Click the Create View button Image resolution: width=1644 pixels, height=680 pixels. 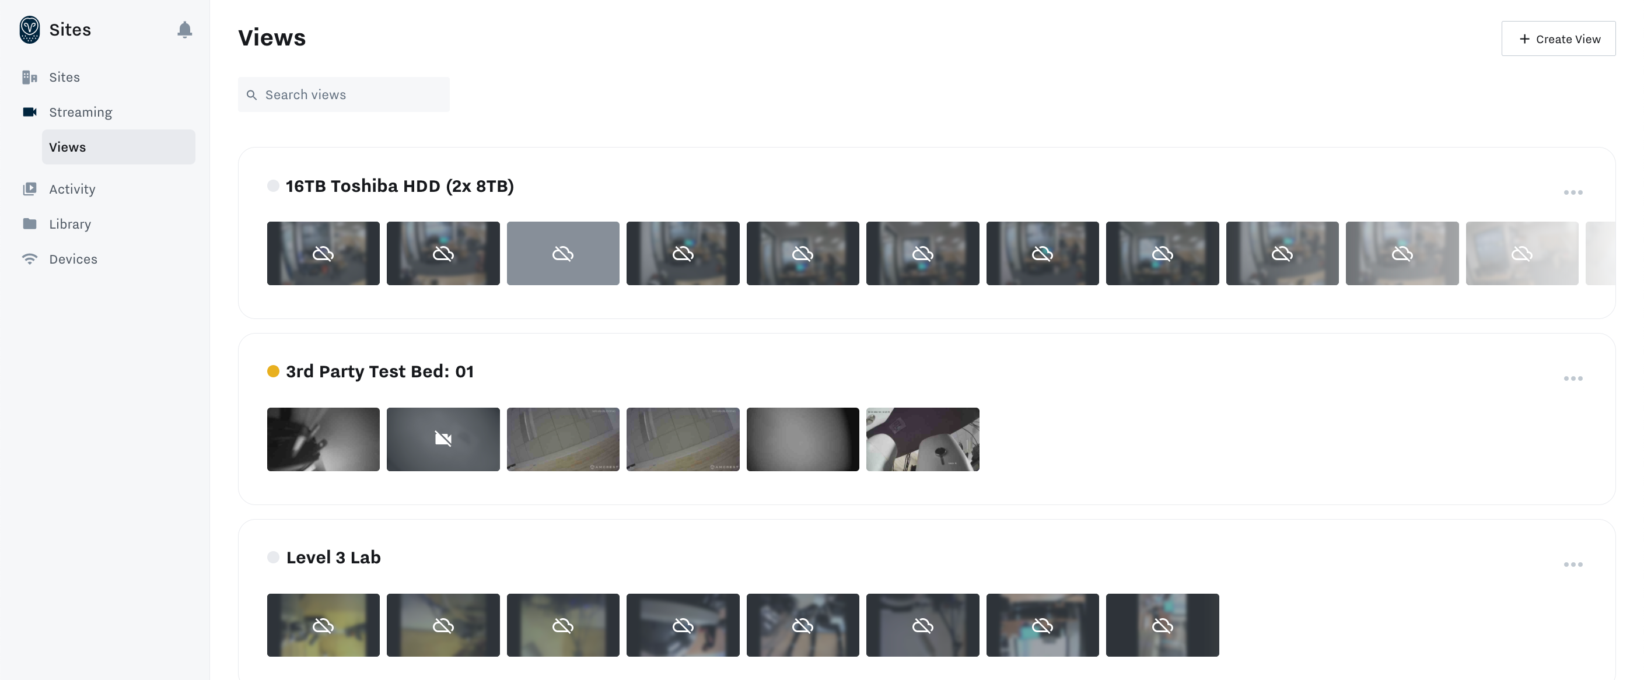click(x=1558, y=39)
